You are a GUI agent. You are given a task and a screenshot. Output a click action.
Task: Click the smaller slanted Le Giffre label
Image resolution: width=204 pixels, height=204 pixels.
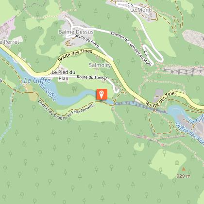pos(48,92)
